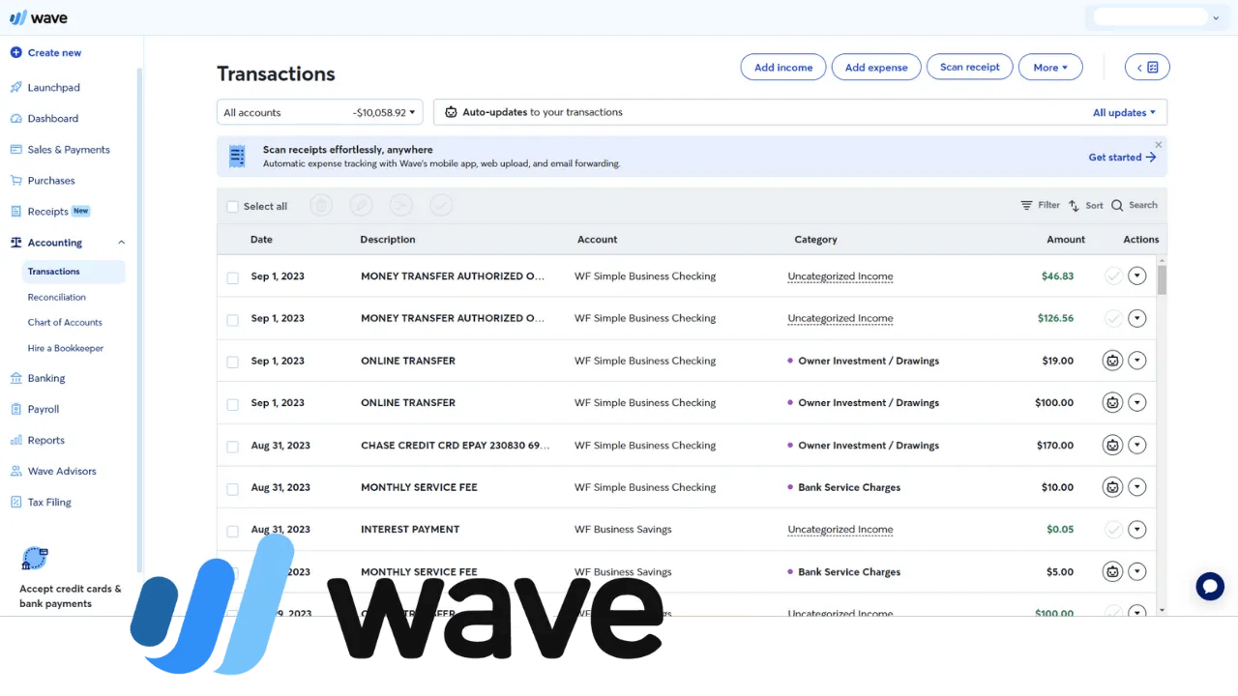
Task: Open Chart of Accounts in the sidebar
Action: pyautogui.click(x=65, y=322)
